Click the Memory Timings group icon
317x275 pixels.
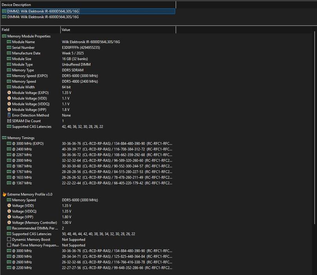click(x=4, y=138)
